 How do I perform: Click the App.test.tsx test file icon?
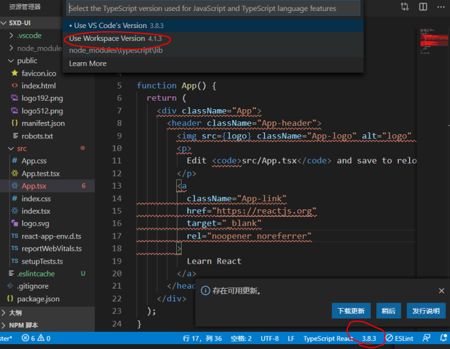pos(15,173)
